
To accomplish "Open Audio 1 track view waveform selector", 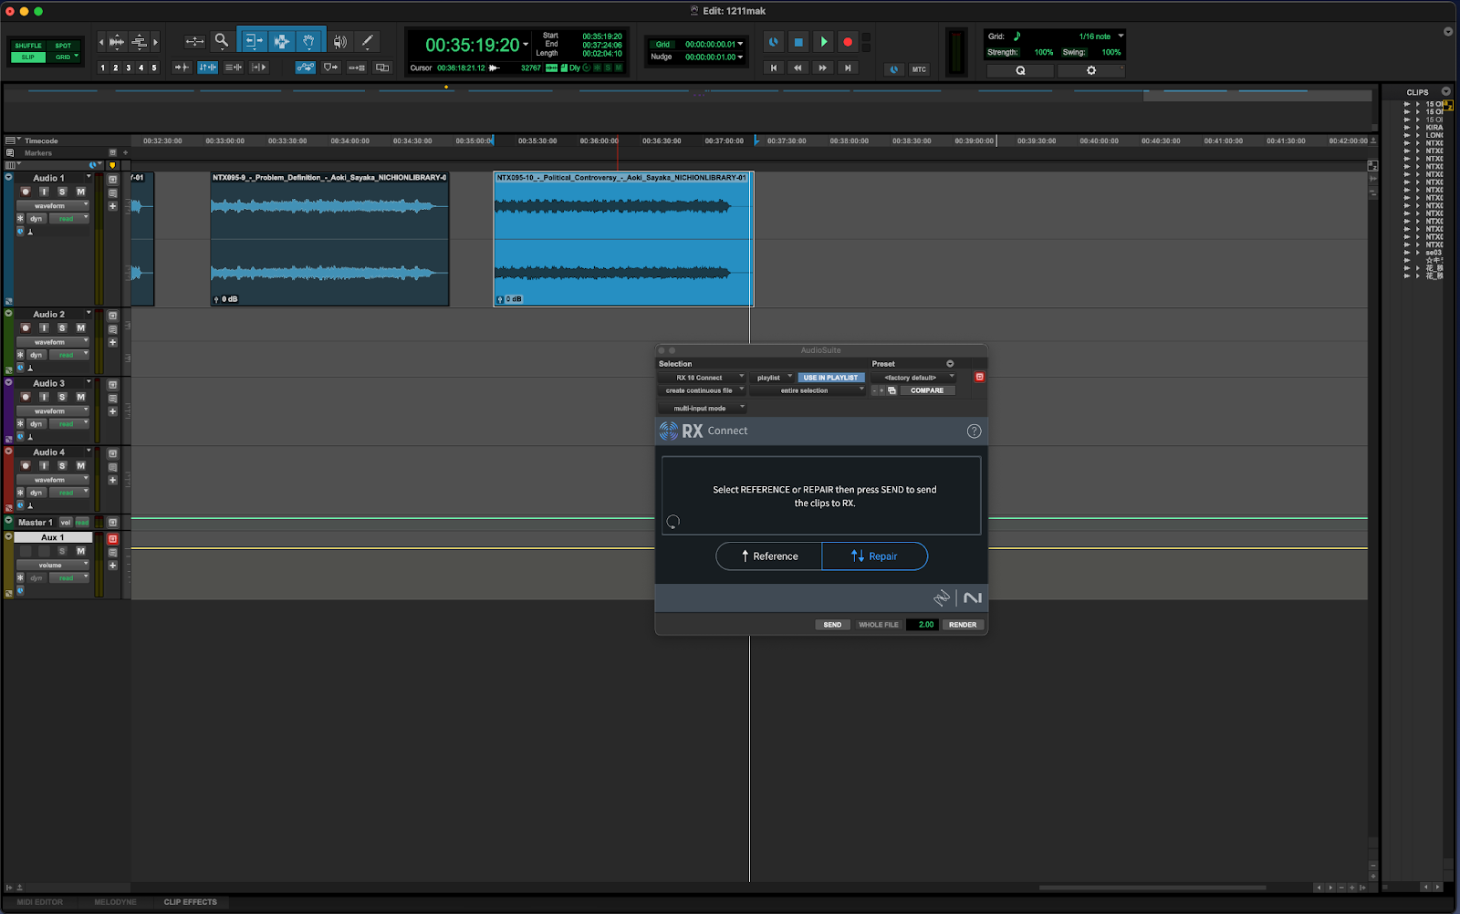I will 53,206.
